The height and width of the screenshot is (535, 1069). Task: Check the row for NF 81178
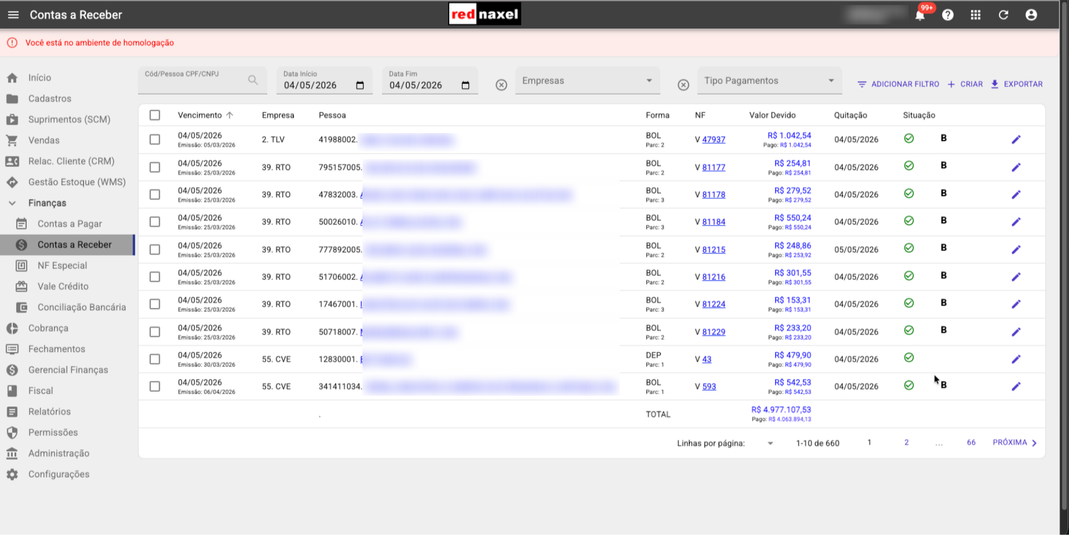(x=155, y=194)
